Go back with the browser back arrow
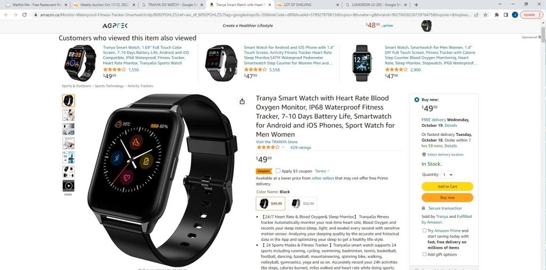546x270 pixels. (x=6, y=14)
